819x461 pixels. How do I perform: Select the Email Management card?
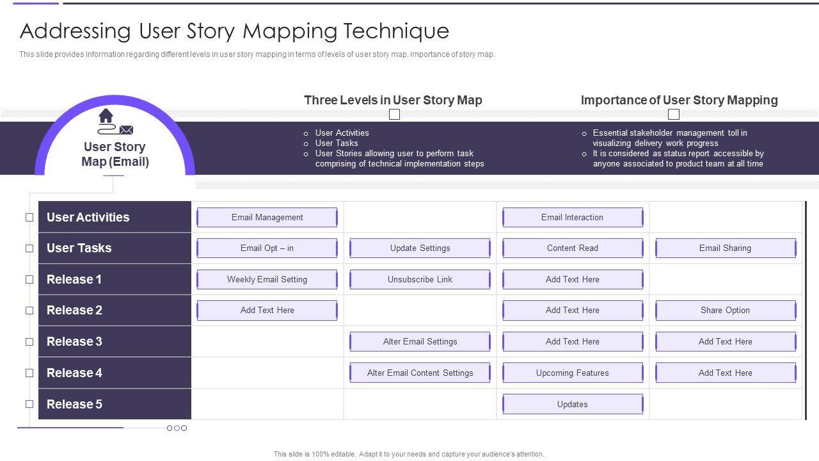click(267, 218)
